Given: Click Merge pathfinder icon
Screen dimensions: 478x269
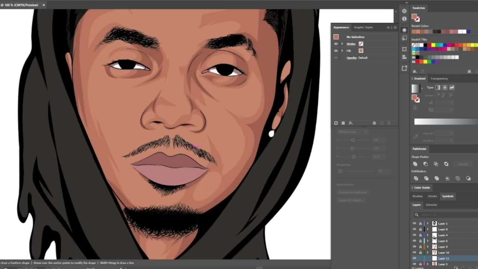Looking at the screenshot, I should pos(437,179).
